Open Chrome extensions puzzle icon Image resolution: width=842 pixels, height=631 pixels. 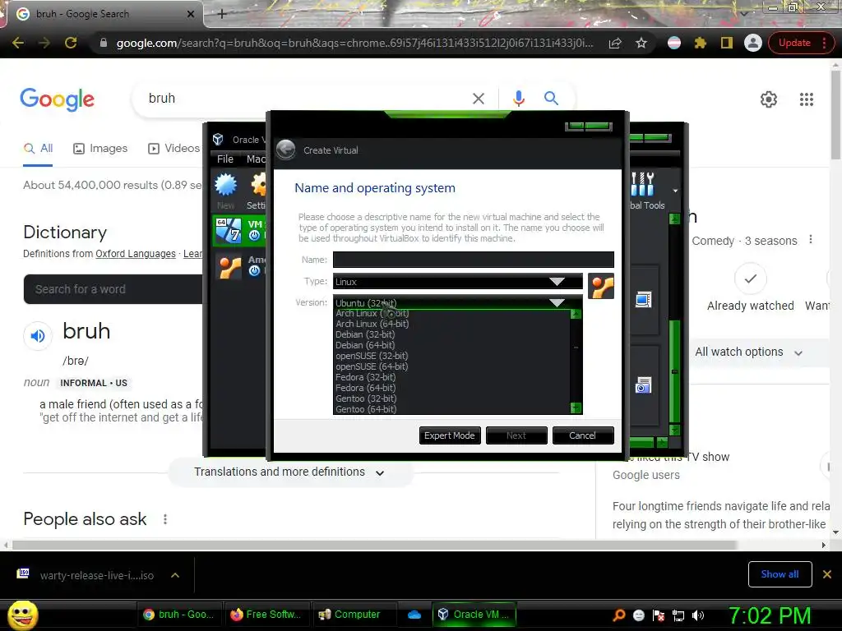pos(700,43)
